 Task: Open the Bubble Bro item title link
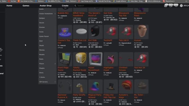(x=63, y=13)
